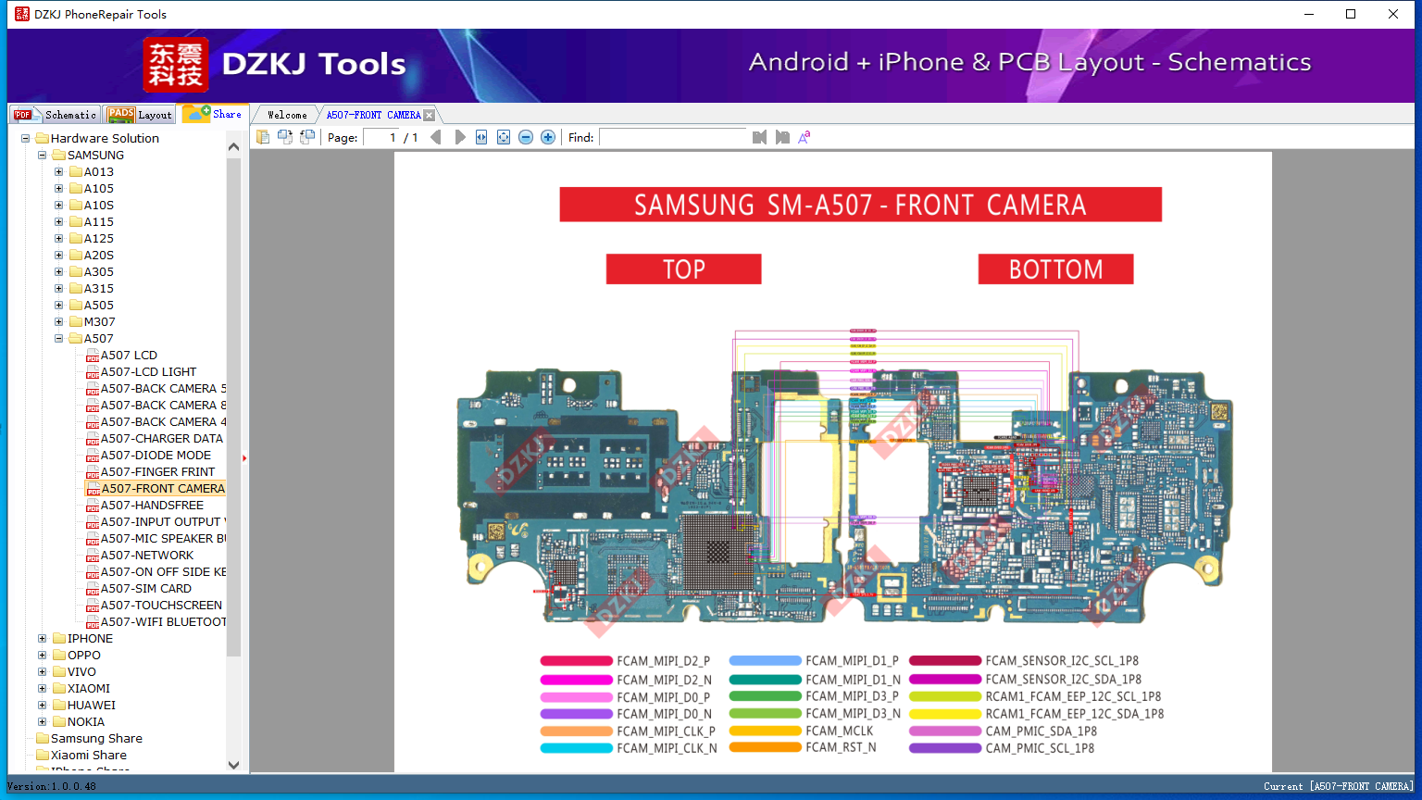Click the FCAM_MCLK yellow legend swatch
The width and height of the screenshot is (1422, 800).
[765, 731]
